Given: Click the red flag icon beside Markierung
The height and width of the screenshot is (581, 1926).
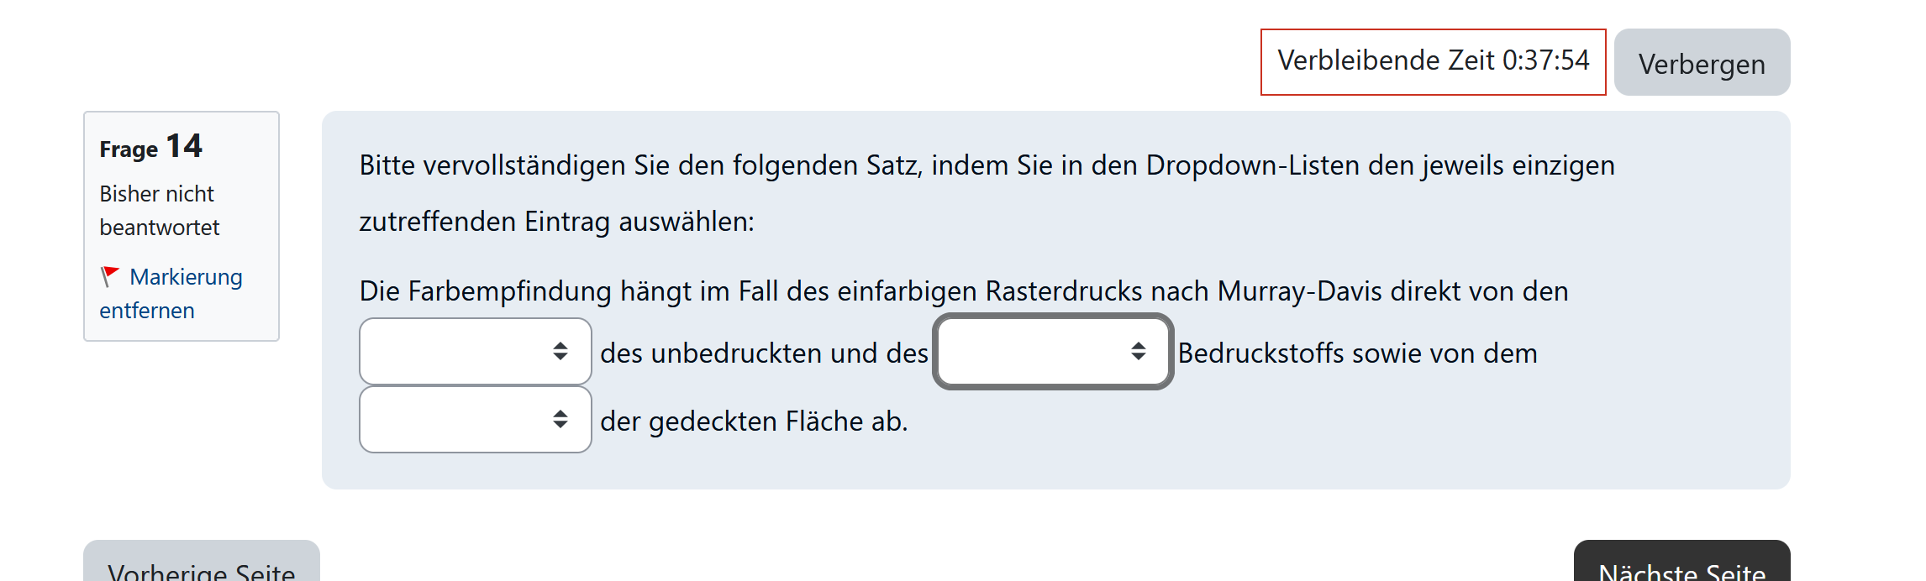Looking at the screenshot, I should coord(109,276).
